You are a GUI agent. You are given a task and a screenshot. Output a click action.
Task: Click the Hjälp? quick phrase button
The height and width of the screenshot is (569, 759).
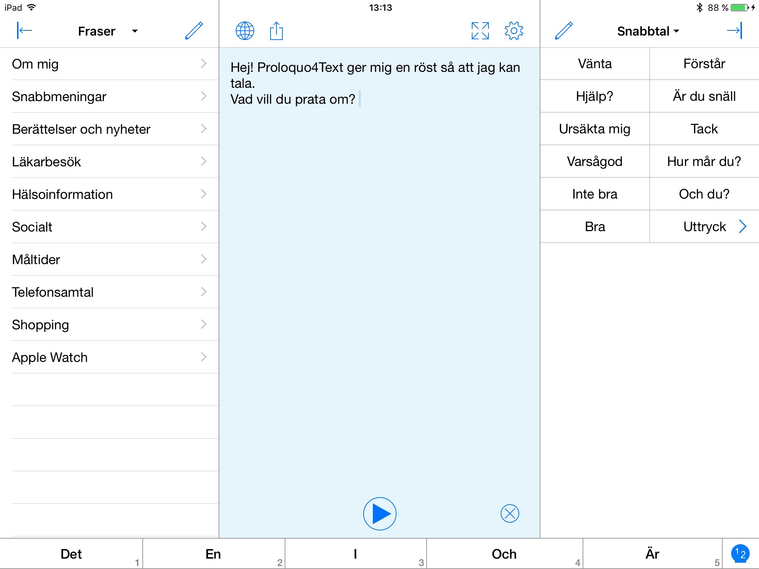tap(595, 96)
